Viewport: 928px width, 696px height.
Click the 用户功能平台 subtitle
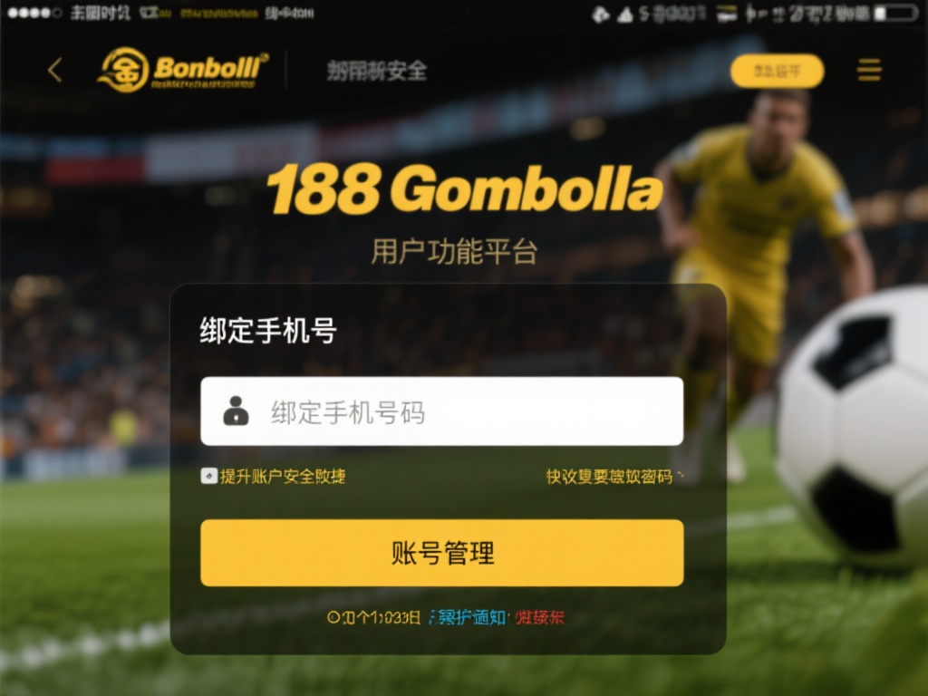[454, 252]
